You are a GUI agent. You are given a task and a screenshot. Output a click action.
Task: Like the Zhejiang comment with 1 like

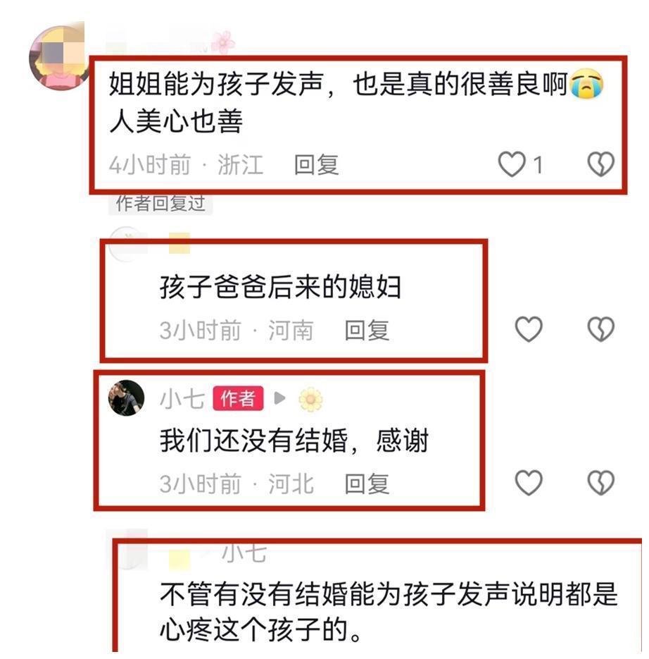512,164
